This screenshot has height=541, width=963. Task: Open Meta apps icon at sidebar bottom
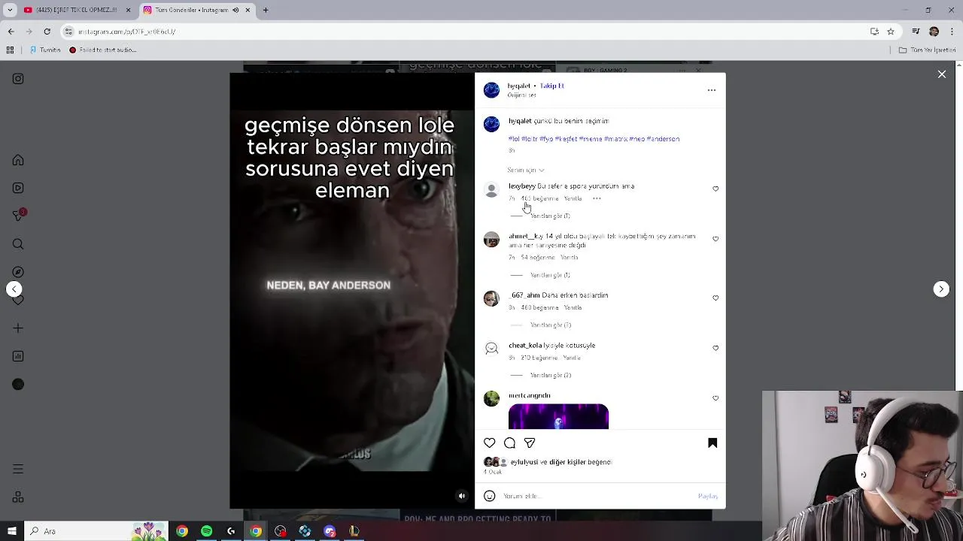pos(18,497)
